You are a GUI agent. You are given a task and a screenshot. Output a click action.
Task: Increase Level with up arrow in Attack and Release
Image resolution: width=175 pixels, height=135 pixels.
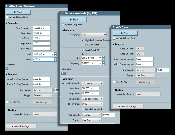56,53
